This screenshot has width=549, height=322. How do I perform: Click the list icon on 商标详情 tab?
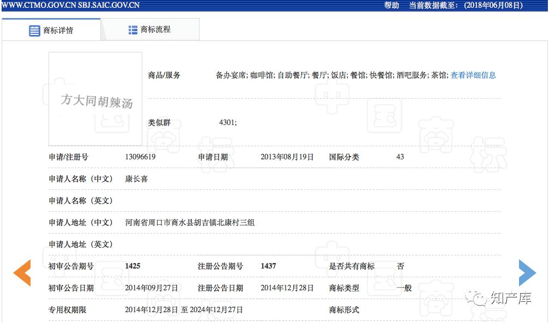coord(34,31)
